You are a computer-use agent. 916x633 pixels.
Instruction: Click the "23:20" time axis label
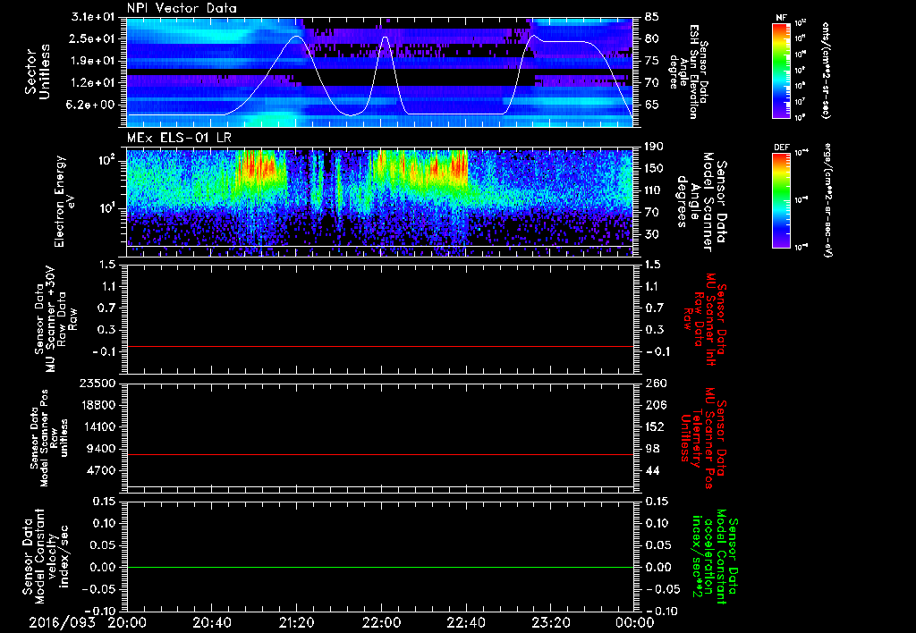click(550, 623)
